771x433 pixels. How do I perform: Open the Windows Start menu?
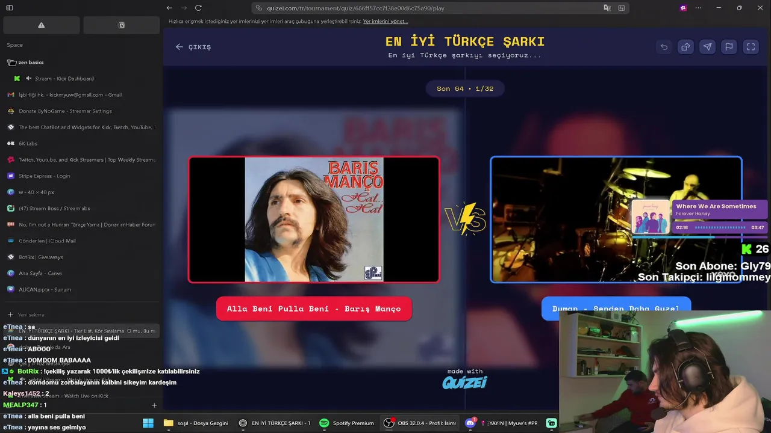pyautogui.click(x=148, y=423)
